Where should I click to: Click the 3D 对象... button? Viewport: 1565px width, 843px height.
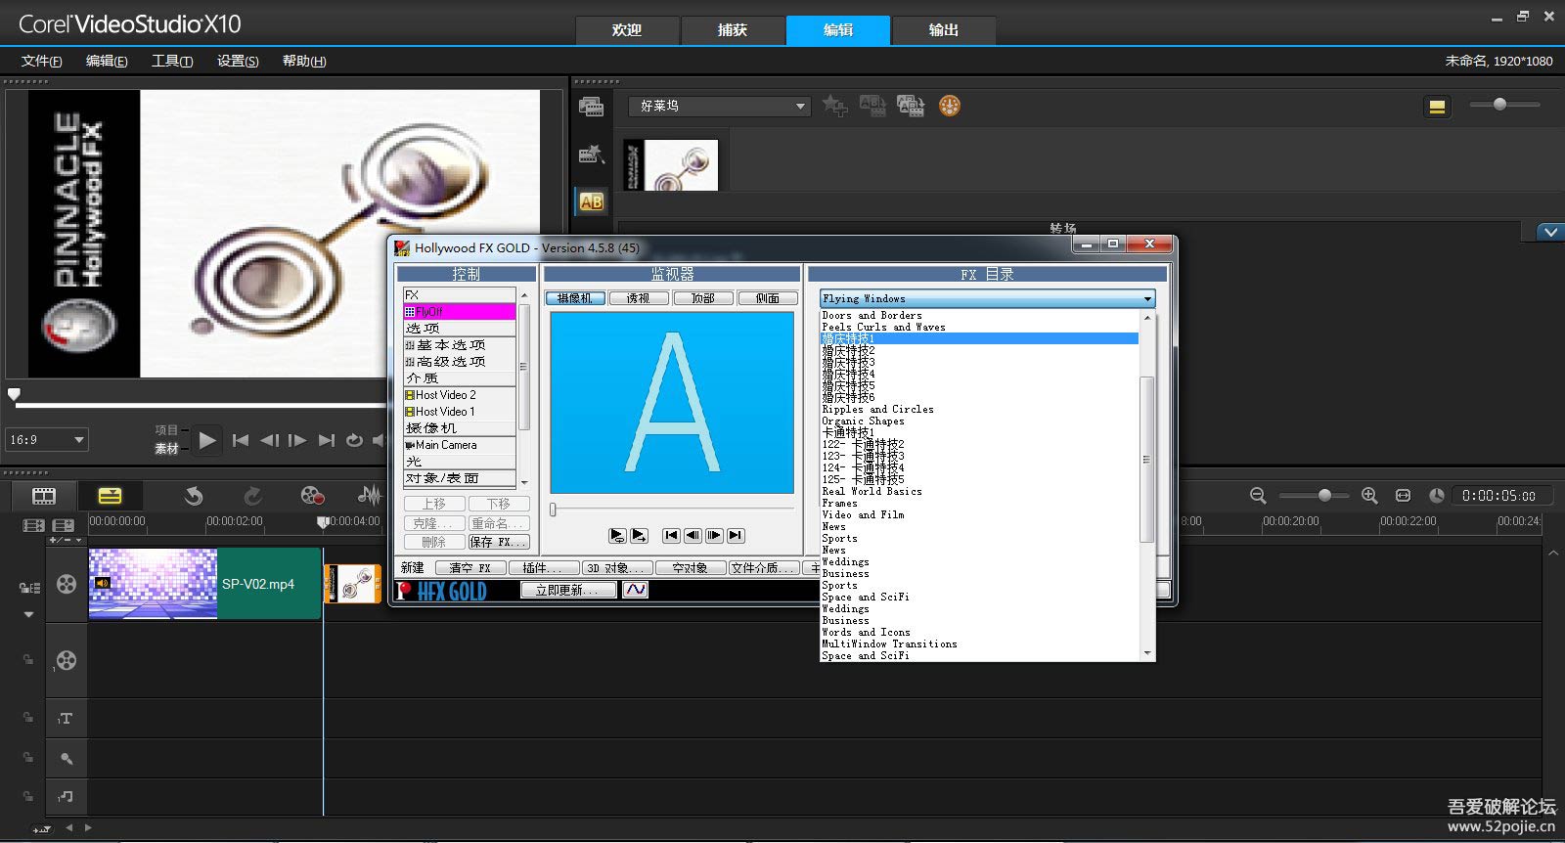616,567
